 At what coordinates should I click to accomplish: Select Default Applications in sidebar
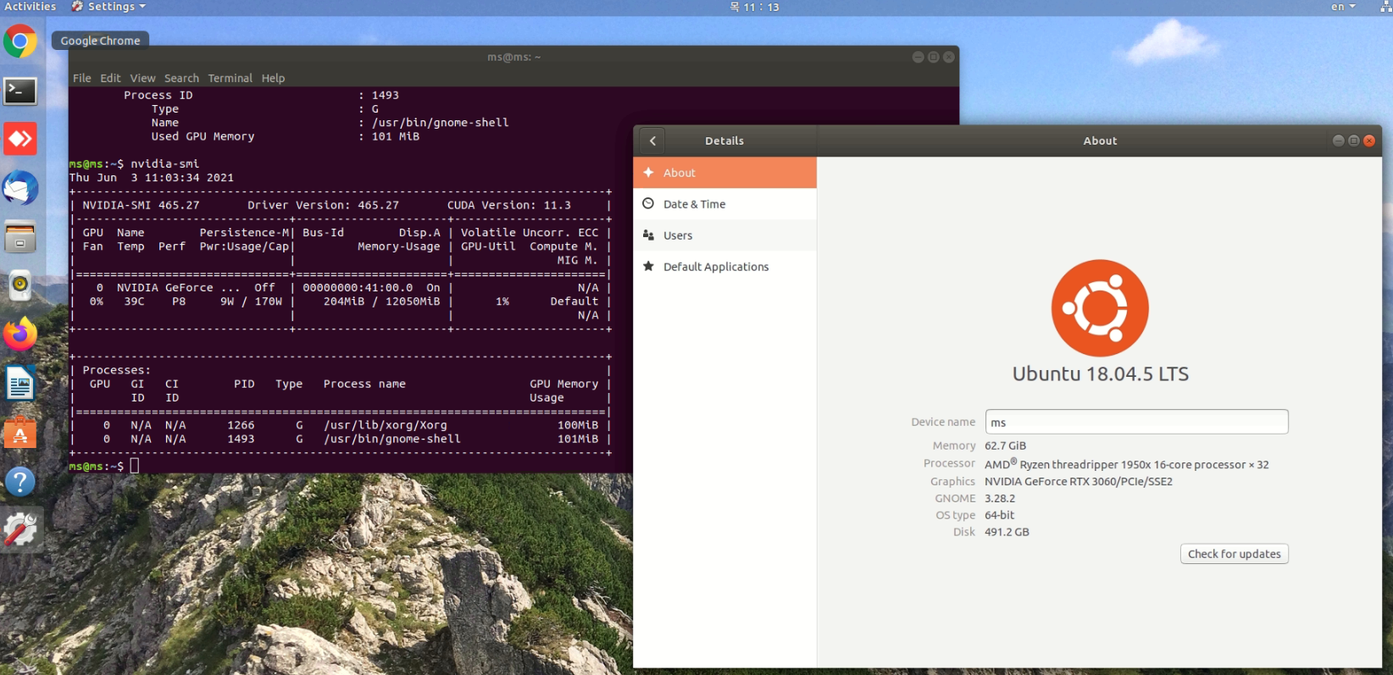click(725, 266)
